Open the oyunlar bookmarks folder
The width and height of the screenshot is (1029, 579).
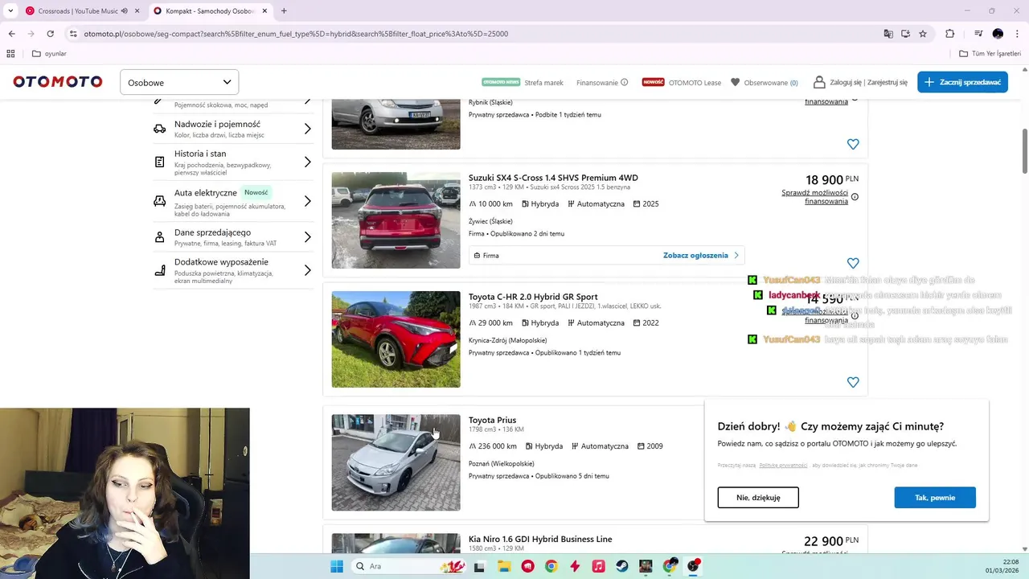coord(49,54)
